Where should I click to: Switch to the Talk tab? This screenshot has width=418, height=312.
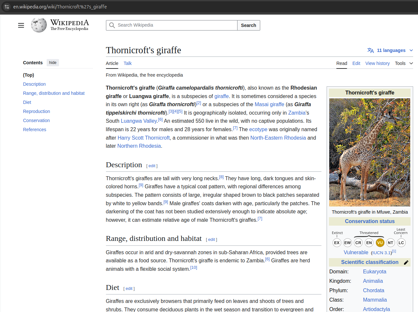point(127,63)
